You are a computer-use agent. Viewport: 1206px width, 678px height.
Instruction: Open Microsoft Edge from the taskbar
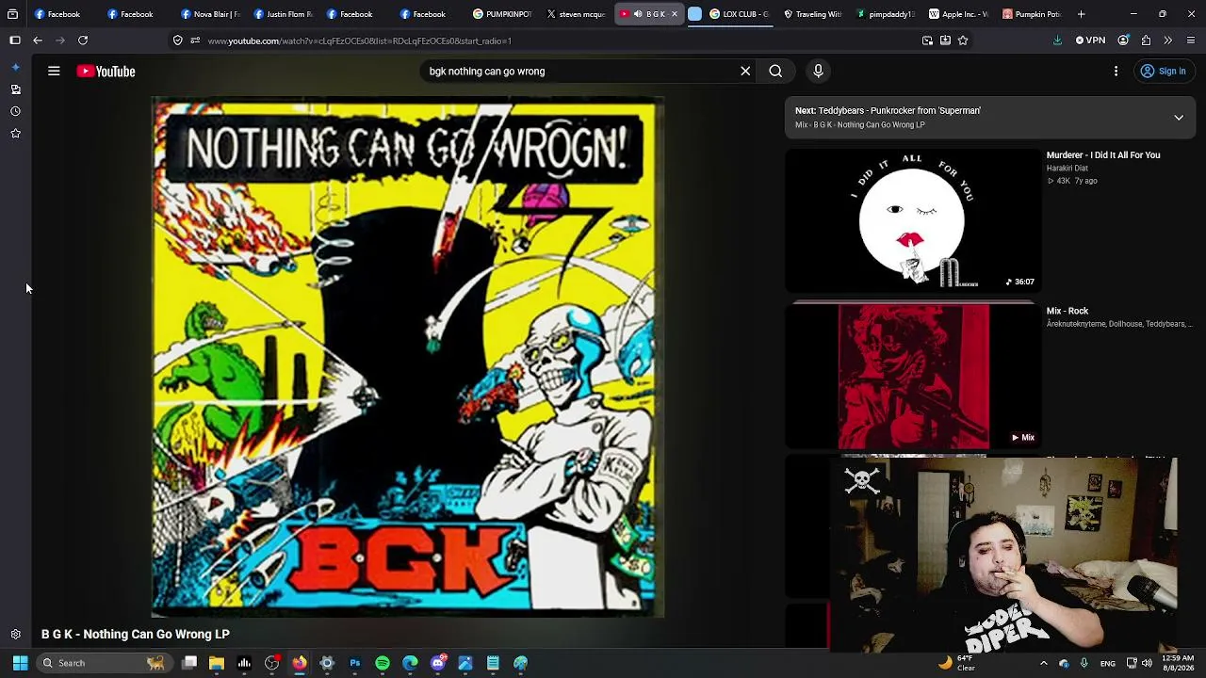tap(410, 663)
